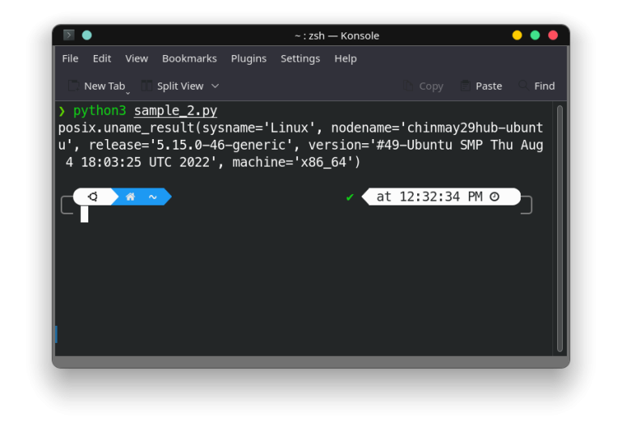The image size is (622, 427).
Task: Click the Paste clipboard icon
Action: tap(466, 86)
